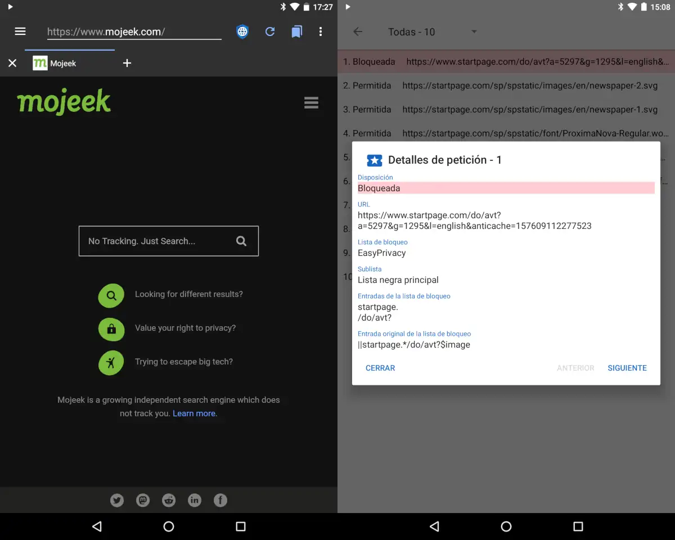Click the Detalles de petición star icon

[x=375, y=160]
